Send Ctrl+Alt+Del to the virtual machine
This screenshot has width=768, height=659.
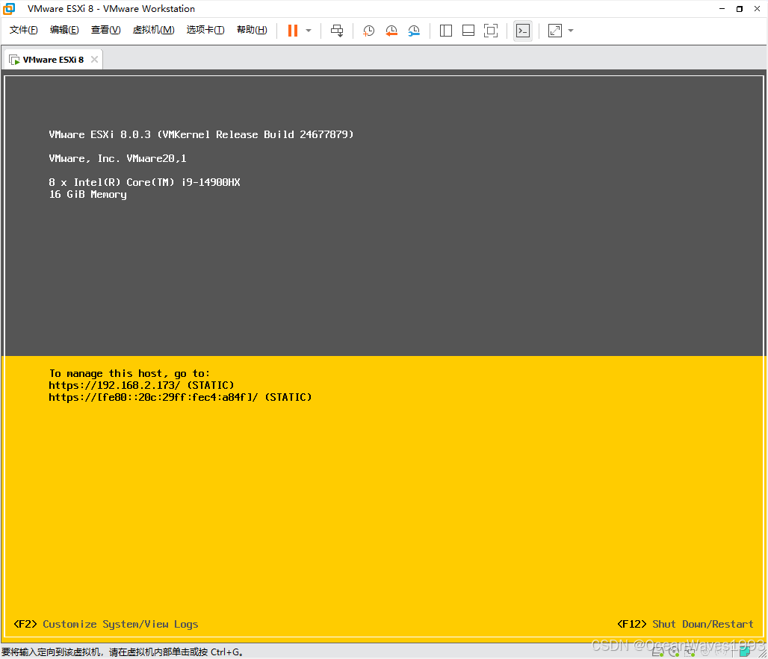click(x=337, y=31)
